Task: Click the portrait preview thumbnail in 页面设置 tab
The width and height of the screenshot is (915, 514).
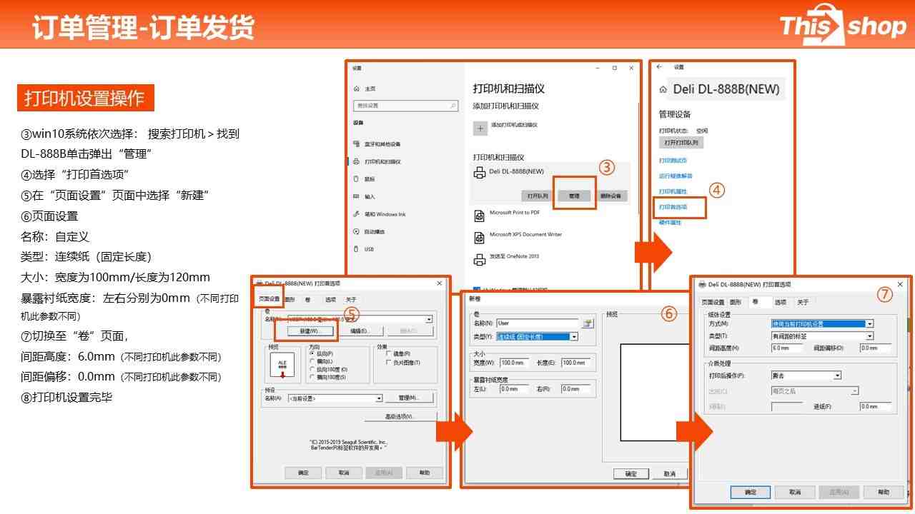Action: tap(282, 364)
